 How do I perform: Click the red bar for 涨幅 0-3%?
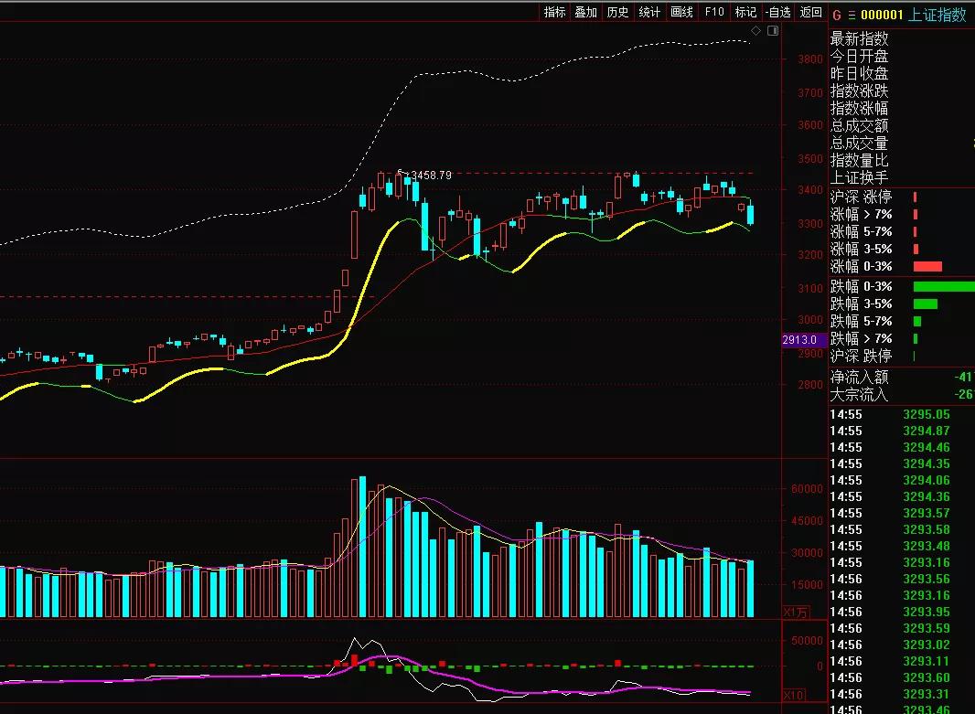(927, 267)
